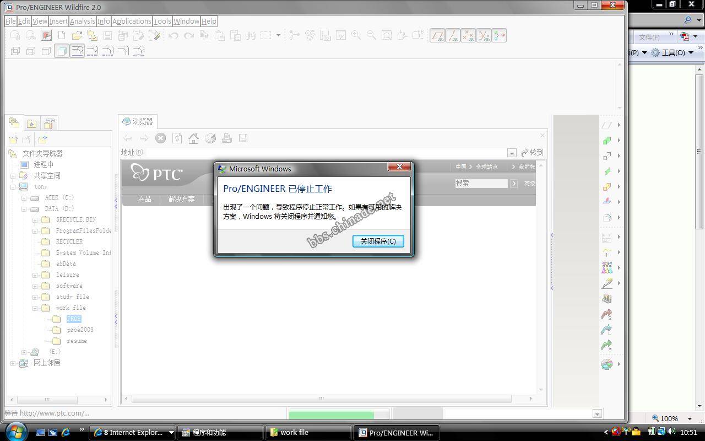The height and width of the screenshot is (441, 705).
Task: Open the Insert menu
Action: 58,21
